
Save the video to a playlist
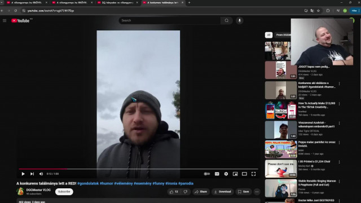(x=243, y=192)
